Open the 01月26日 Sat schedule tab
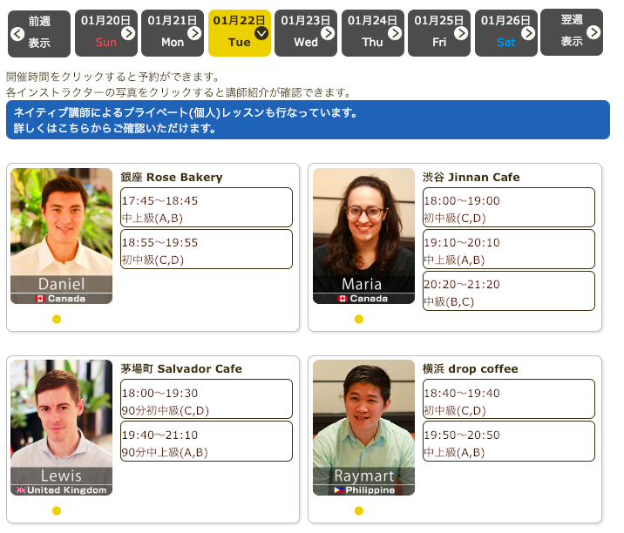The height and width of the screenshot is (533, 624). [x=505, y=33]
